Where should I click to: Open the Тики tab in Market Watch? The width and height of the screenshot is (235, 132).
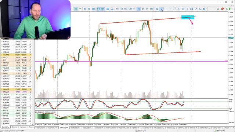pos(31,127)
